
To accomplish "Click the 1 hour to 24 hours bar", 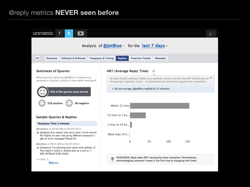I will click(x=131, y=125).
